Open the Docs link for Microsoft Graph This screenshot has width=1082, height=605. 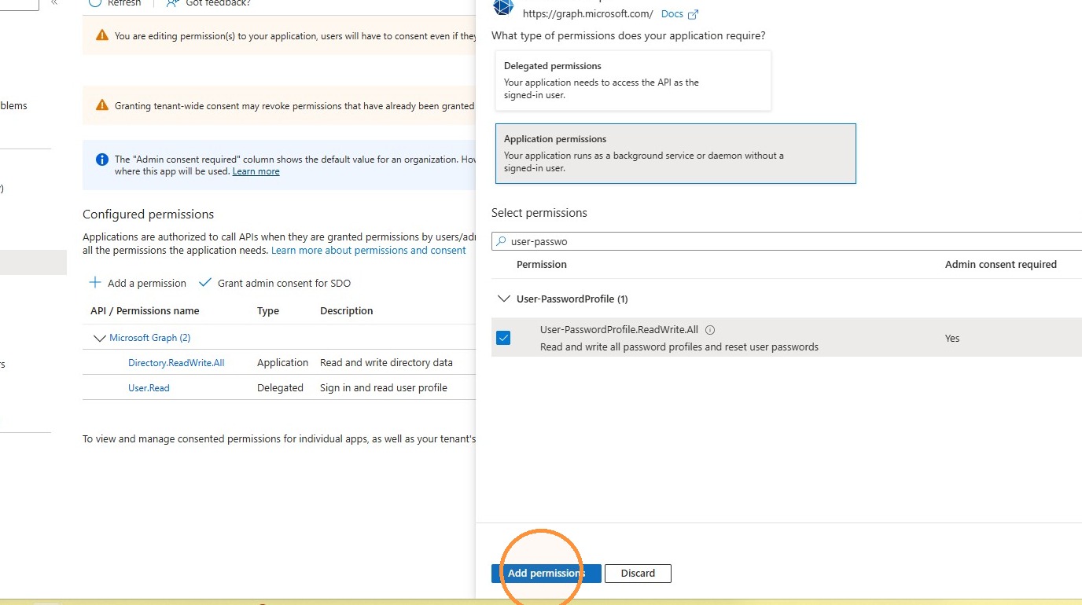(679, 14)
